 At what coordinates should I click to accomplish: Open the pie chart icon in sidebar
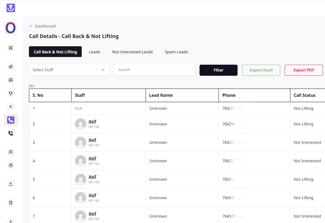11,165
